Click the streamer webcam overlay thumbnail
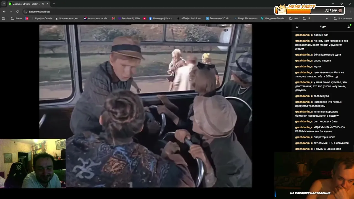The image size is (354, 199). click(x=33, y=164)
